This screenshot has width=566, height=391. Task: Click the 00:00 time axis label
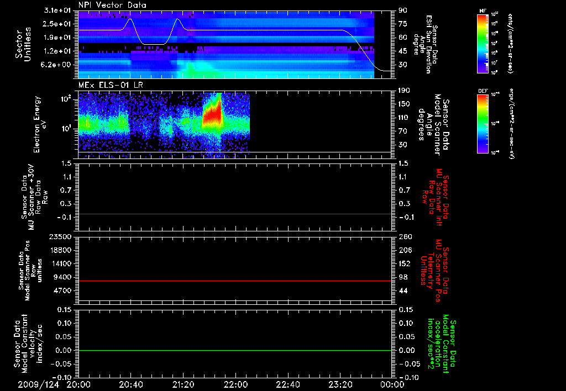click(392, 384)
